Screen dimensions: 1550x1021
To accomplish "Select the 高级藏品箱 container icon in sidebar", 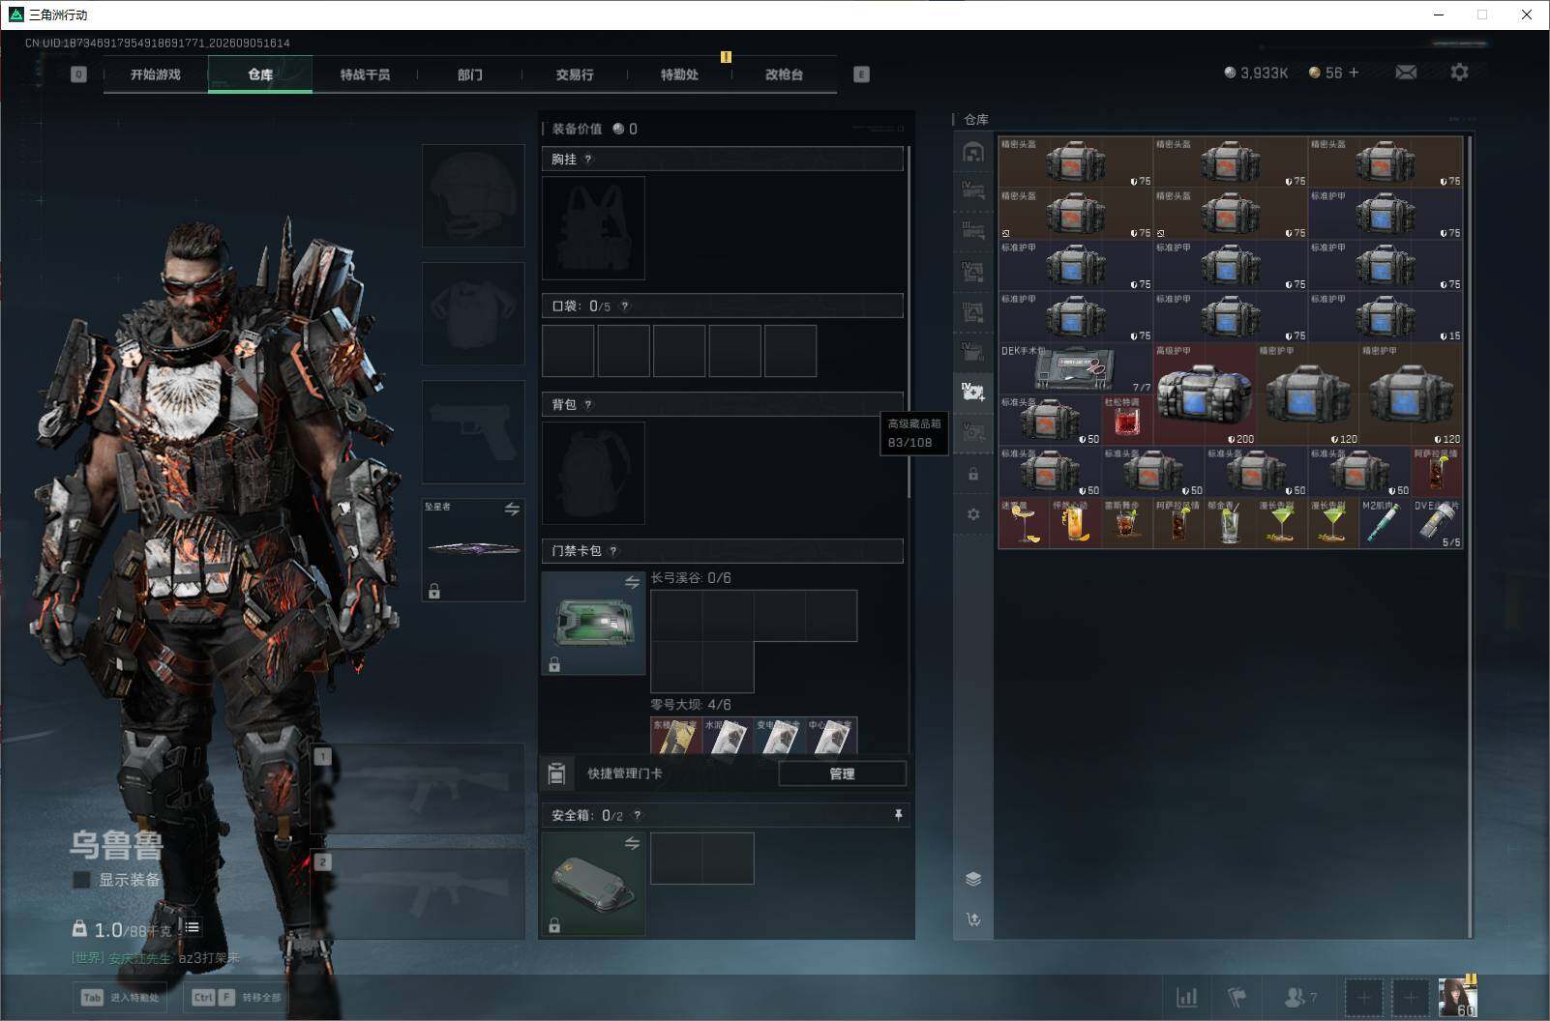I will pyautogui.click(x=973, y=392).
